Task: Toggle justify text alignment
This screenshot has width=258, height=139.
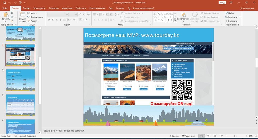Action: pyautogui.click(x=106, y=20)
